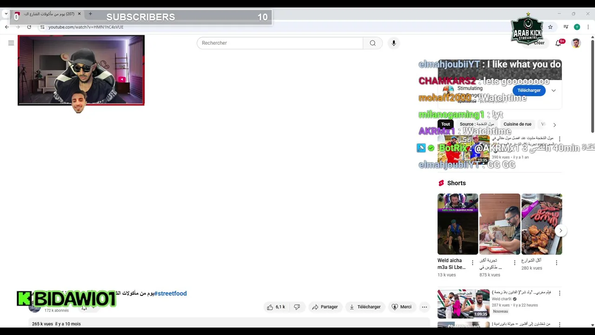This screenshot has height=335, width=595.
Task: Show next Shorts with the right arrow
Action: click(561, 230)
